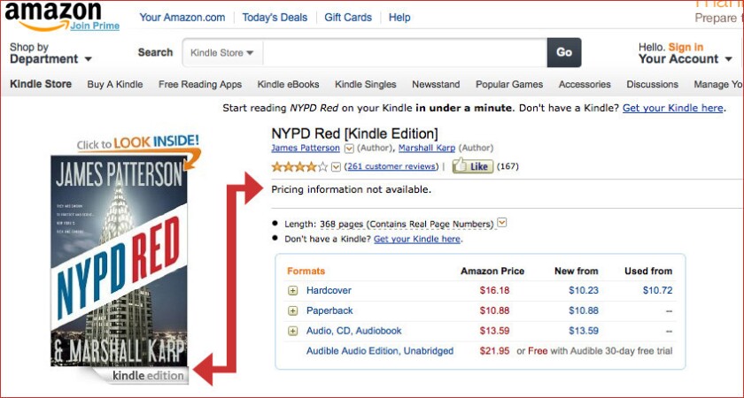Click inside the search text field
This screenshot has width=744, height=398.
coord(405,52)
